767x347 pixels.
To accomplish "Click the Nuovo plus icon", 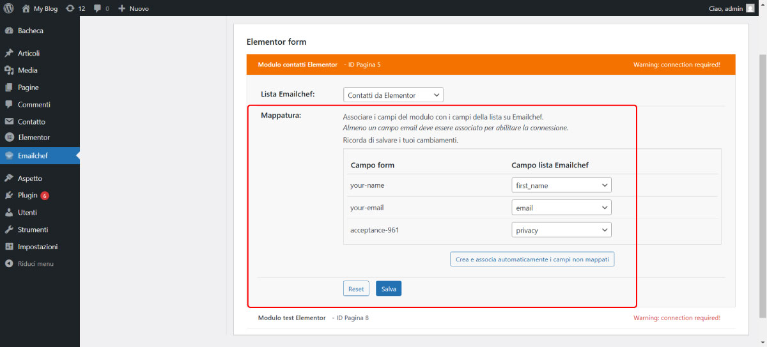I will 121,9.
